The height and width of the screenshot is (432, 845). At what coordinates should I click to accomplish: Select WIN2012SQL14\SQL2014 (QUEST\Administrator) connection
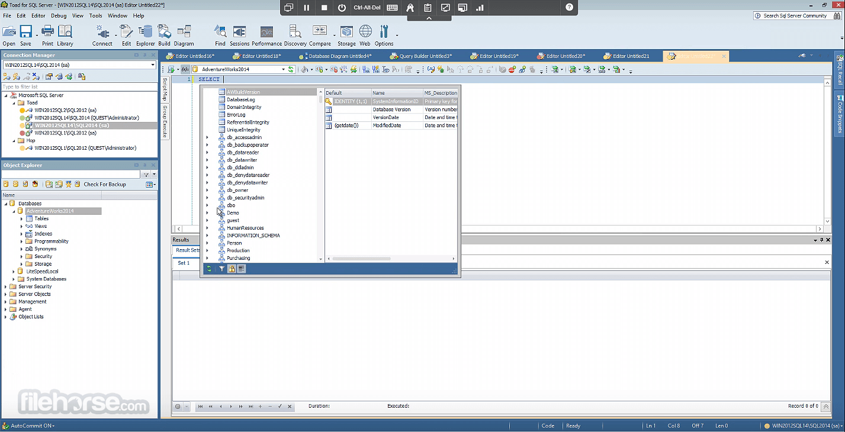pyautogui.click(x=86, y=118)
